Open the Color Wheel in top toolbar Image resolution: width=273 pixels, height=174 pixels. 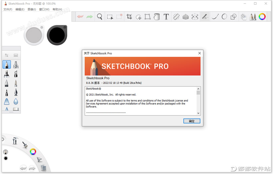262,17
